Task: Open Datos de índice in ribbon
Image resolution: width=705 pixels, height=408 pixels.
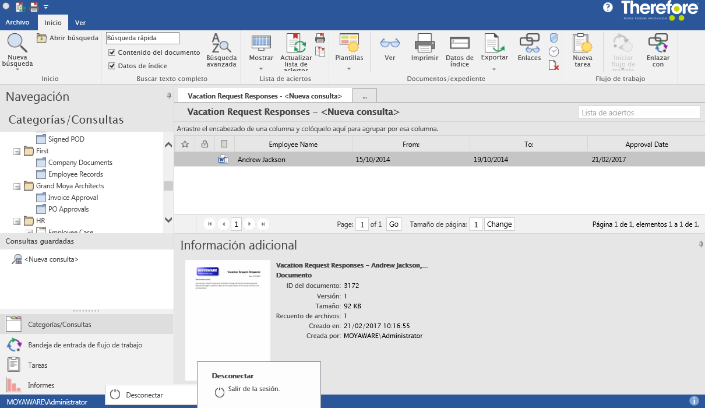Action: pos(460,51)
